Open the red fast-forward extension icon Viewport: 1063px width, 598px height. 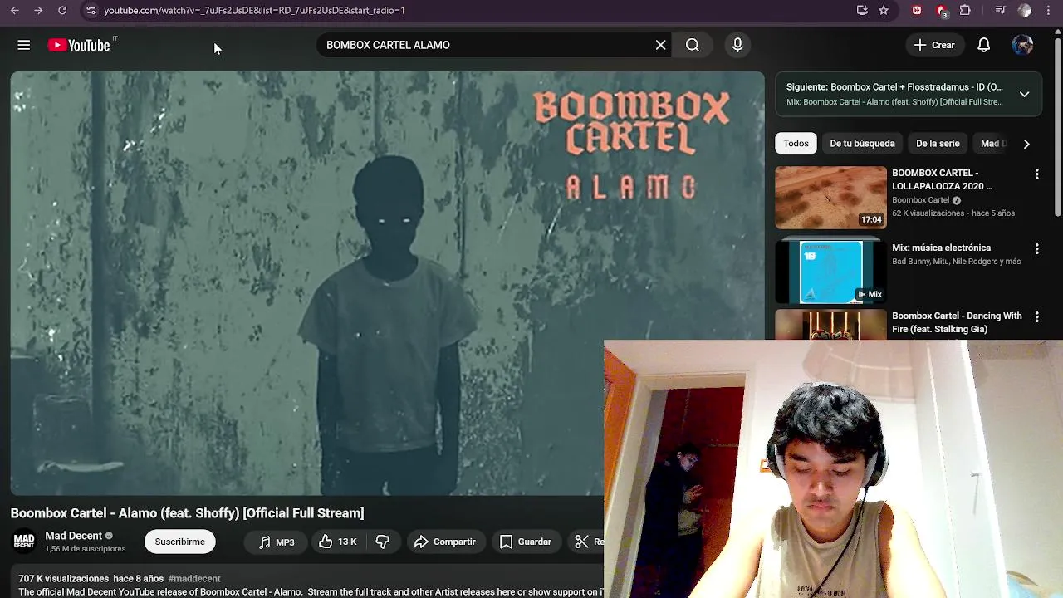[x=917, y=10]
